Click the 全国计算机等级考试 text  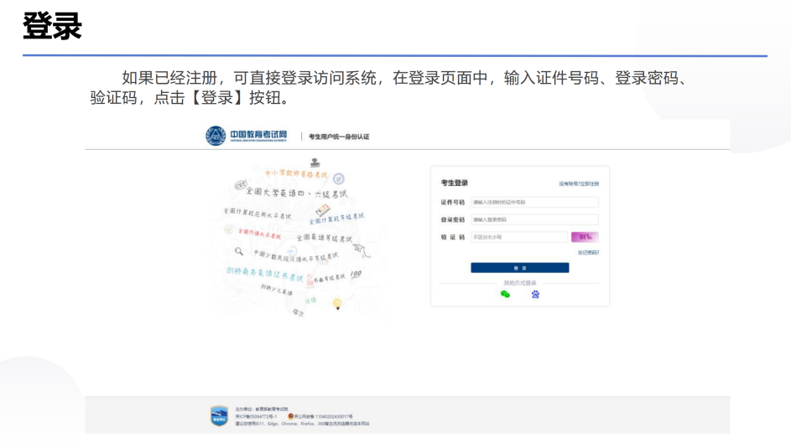pyautogui.click(x=336, y=218)
